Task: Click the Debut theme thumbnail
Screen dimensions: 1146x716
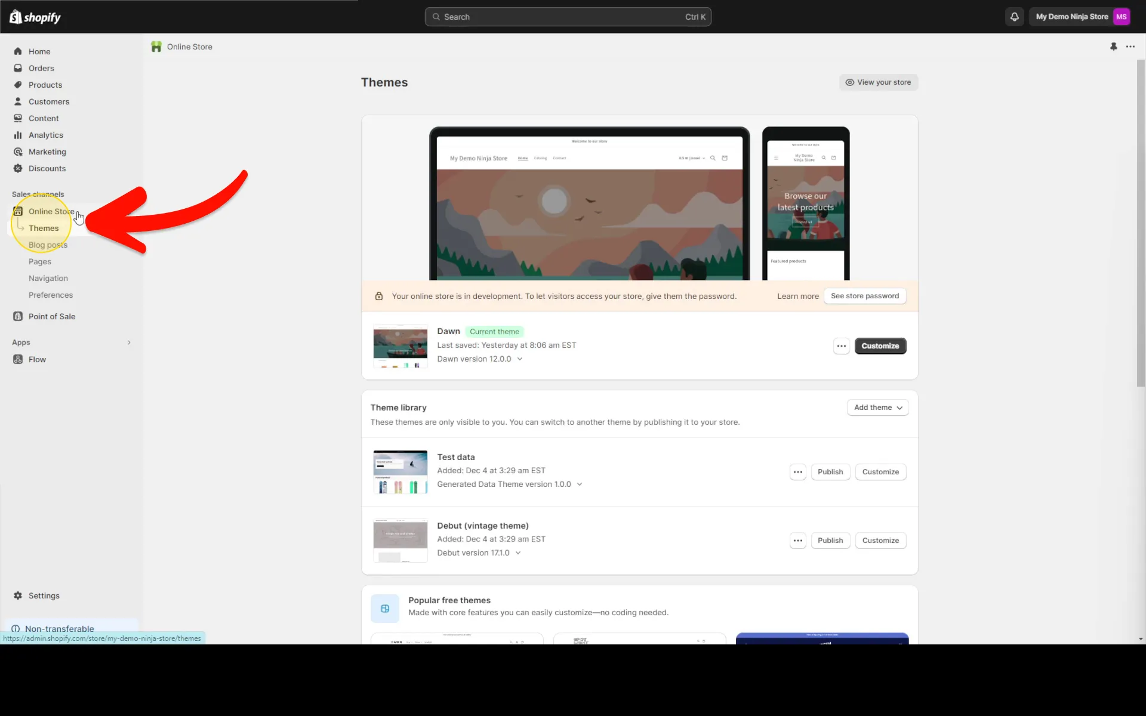Action: pyautogui.click(x=400, y=541)
